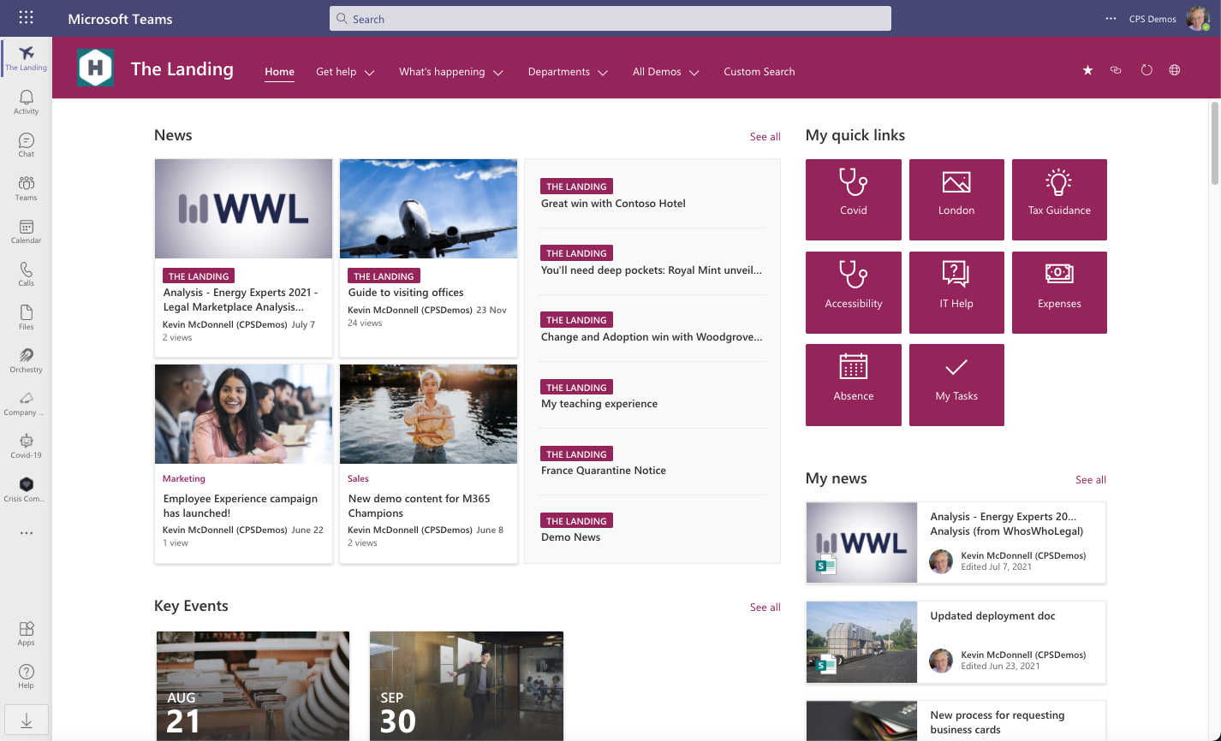1221x741 pixels.
Task: Click The Landing site title
Action: (182, 69)
